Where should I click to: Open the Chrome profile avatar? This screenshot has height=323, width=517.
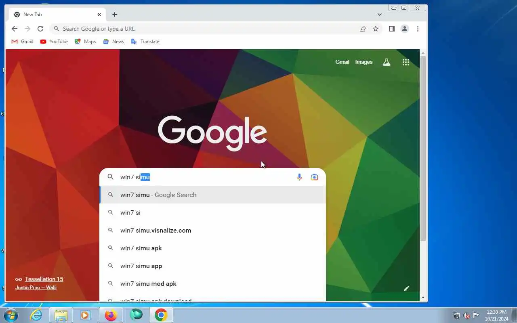point(404,29)
